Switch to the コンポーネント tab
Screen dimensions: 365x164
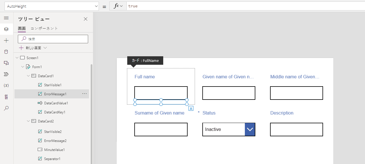pyautogui.click(x=44, y=28)
